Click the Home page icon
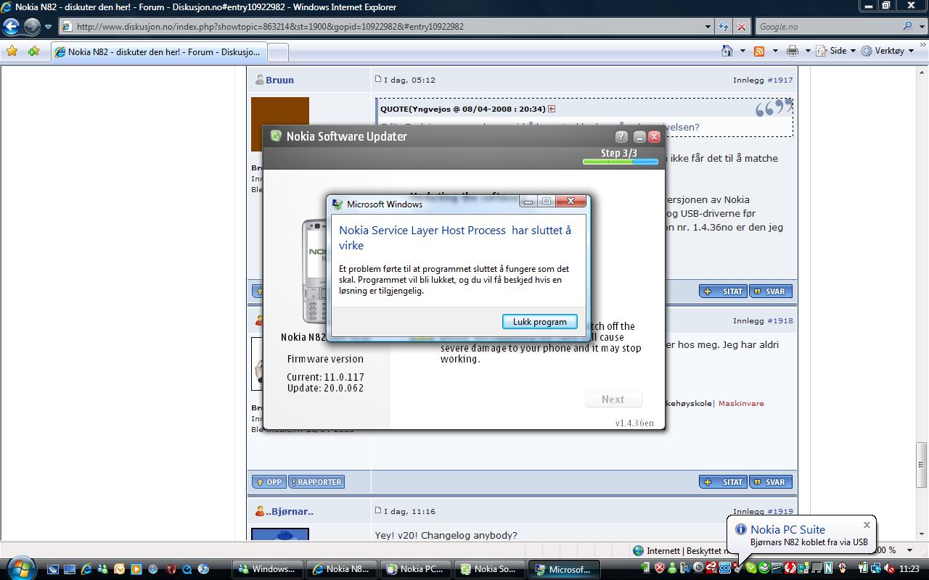Screen dimensions: 929x580 pos(727,51)
